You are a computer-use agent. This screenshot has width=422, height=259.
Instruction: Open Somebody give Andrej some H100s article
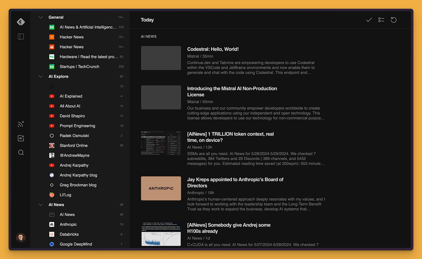229,228
